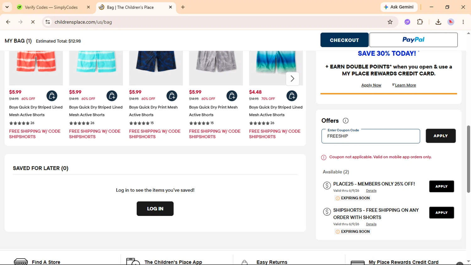Open a new browser tab
471x265 pixels.
pyautogui.click(x=183, y=7)
